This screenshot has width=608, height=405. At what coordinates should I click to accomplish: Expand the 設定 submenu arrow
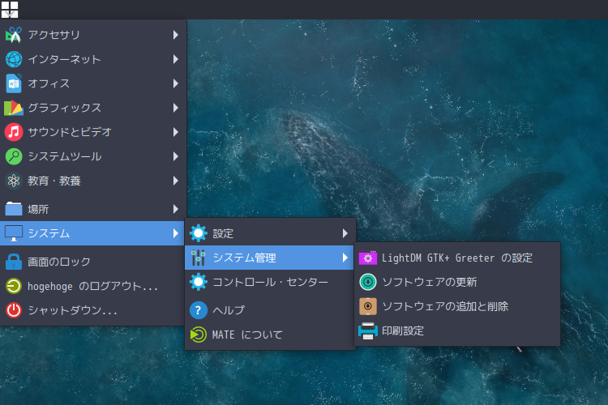(345, 233)
